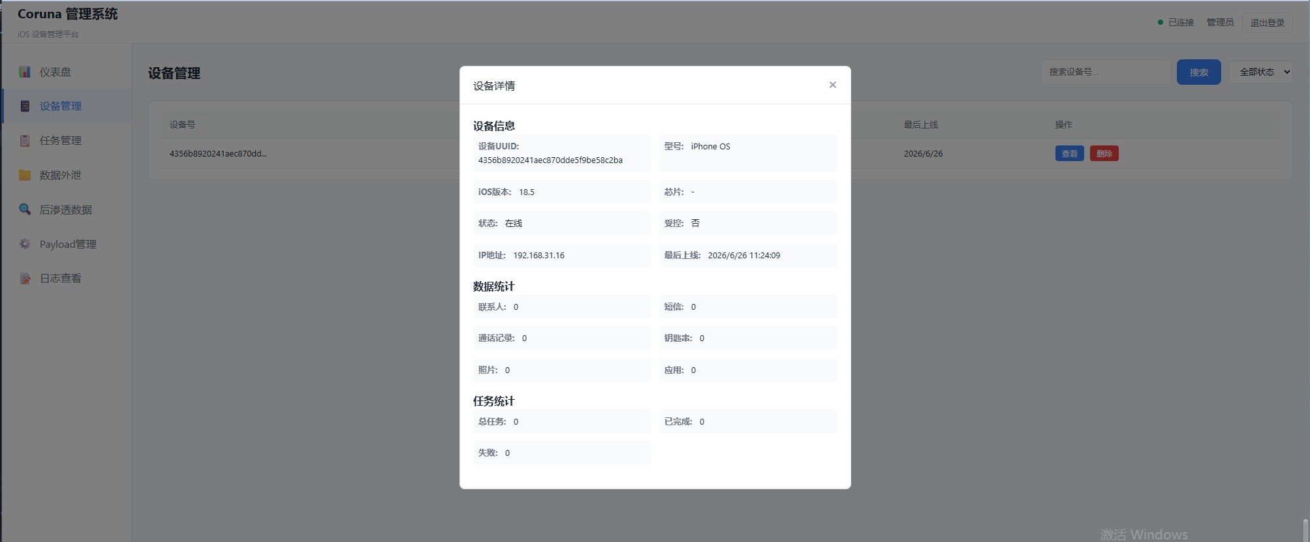Image resolution: width=1310 pixels, height=542 pixels.
Task: Click the clipboard icon beside 任务管理
Action: (25, 141)
